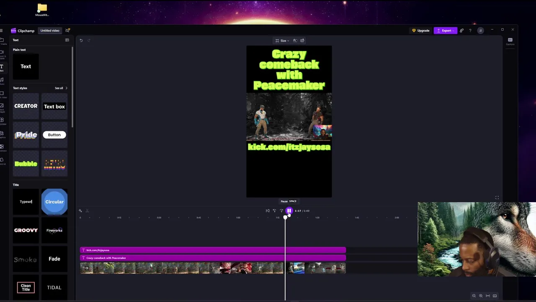Screen dimensions: 536x302
Task: Select the kick.com/itzjaysosa text clip
Action: coord(213,250)
